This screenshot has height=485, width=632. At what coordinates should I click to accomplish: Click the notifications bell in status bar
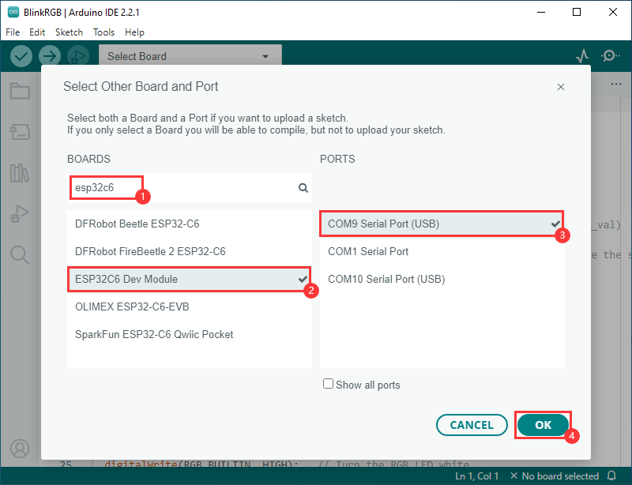[611, 476]
